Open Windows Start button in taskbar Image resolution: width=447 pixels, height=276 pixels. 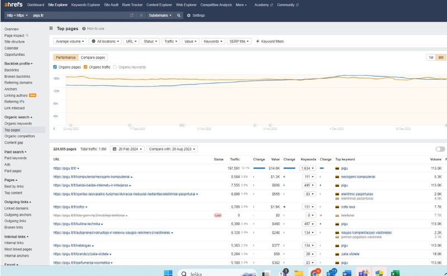click(168, 273)
